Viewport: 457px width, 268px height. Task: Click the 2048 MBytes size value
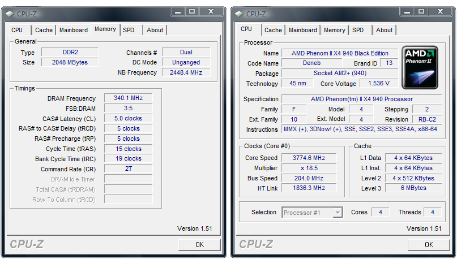pos(70,62)
